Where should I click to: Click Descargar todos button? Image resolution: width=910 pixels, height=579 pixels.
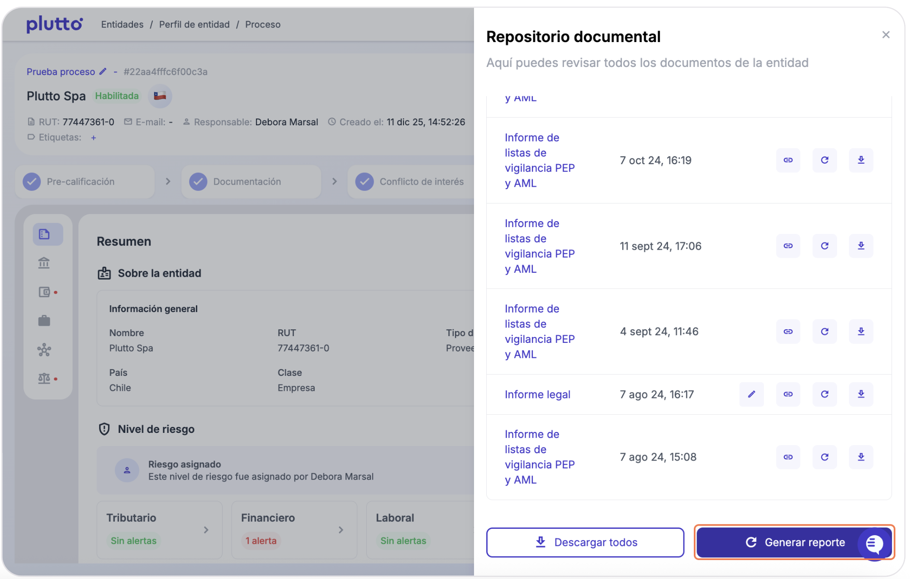click(585, 542)
